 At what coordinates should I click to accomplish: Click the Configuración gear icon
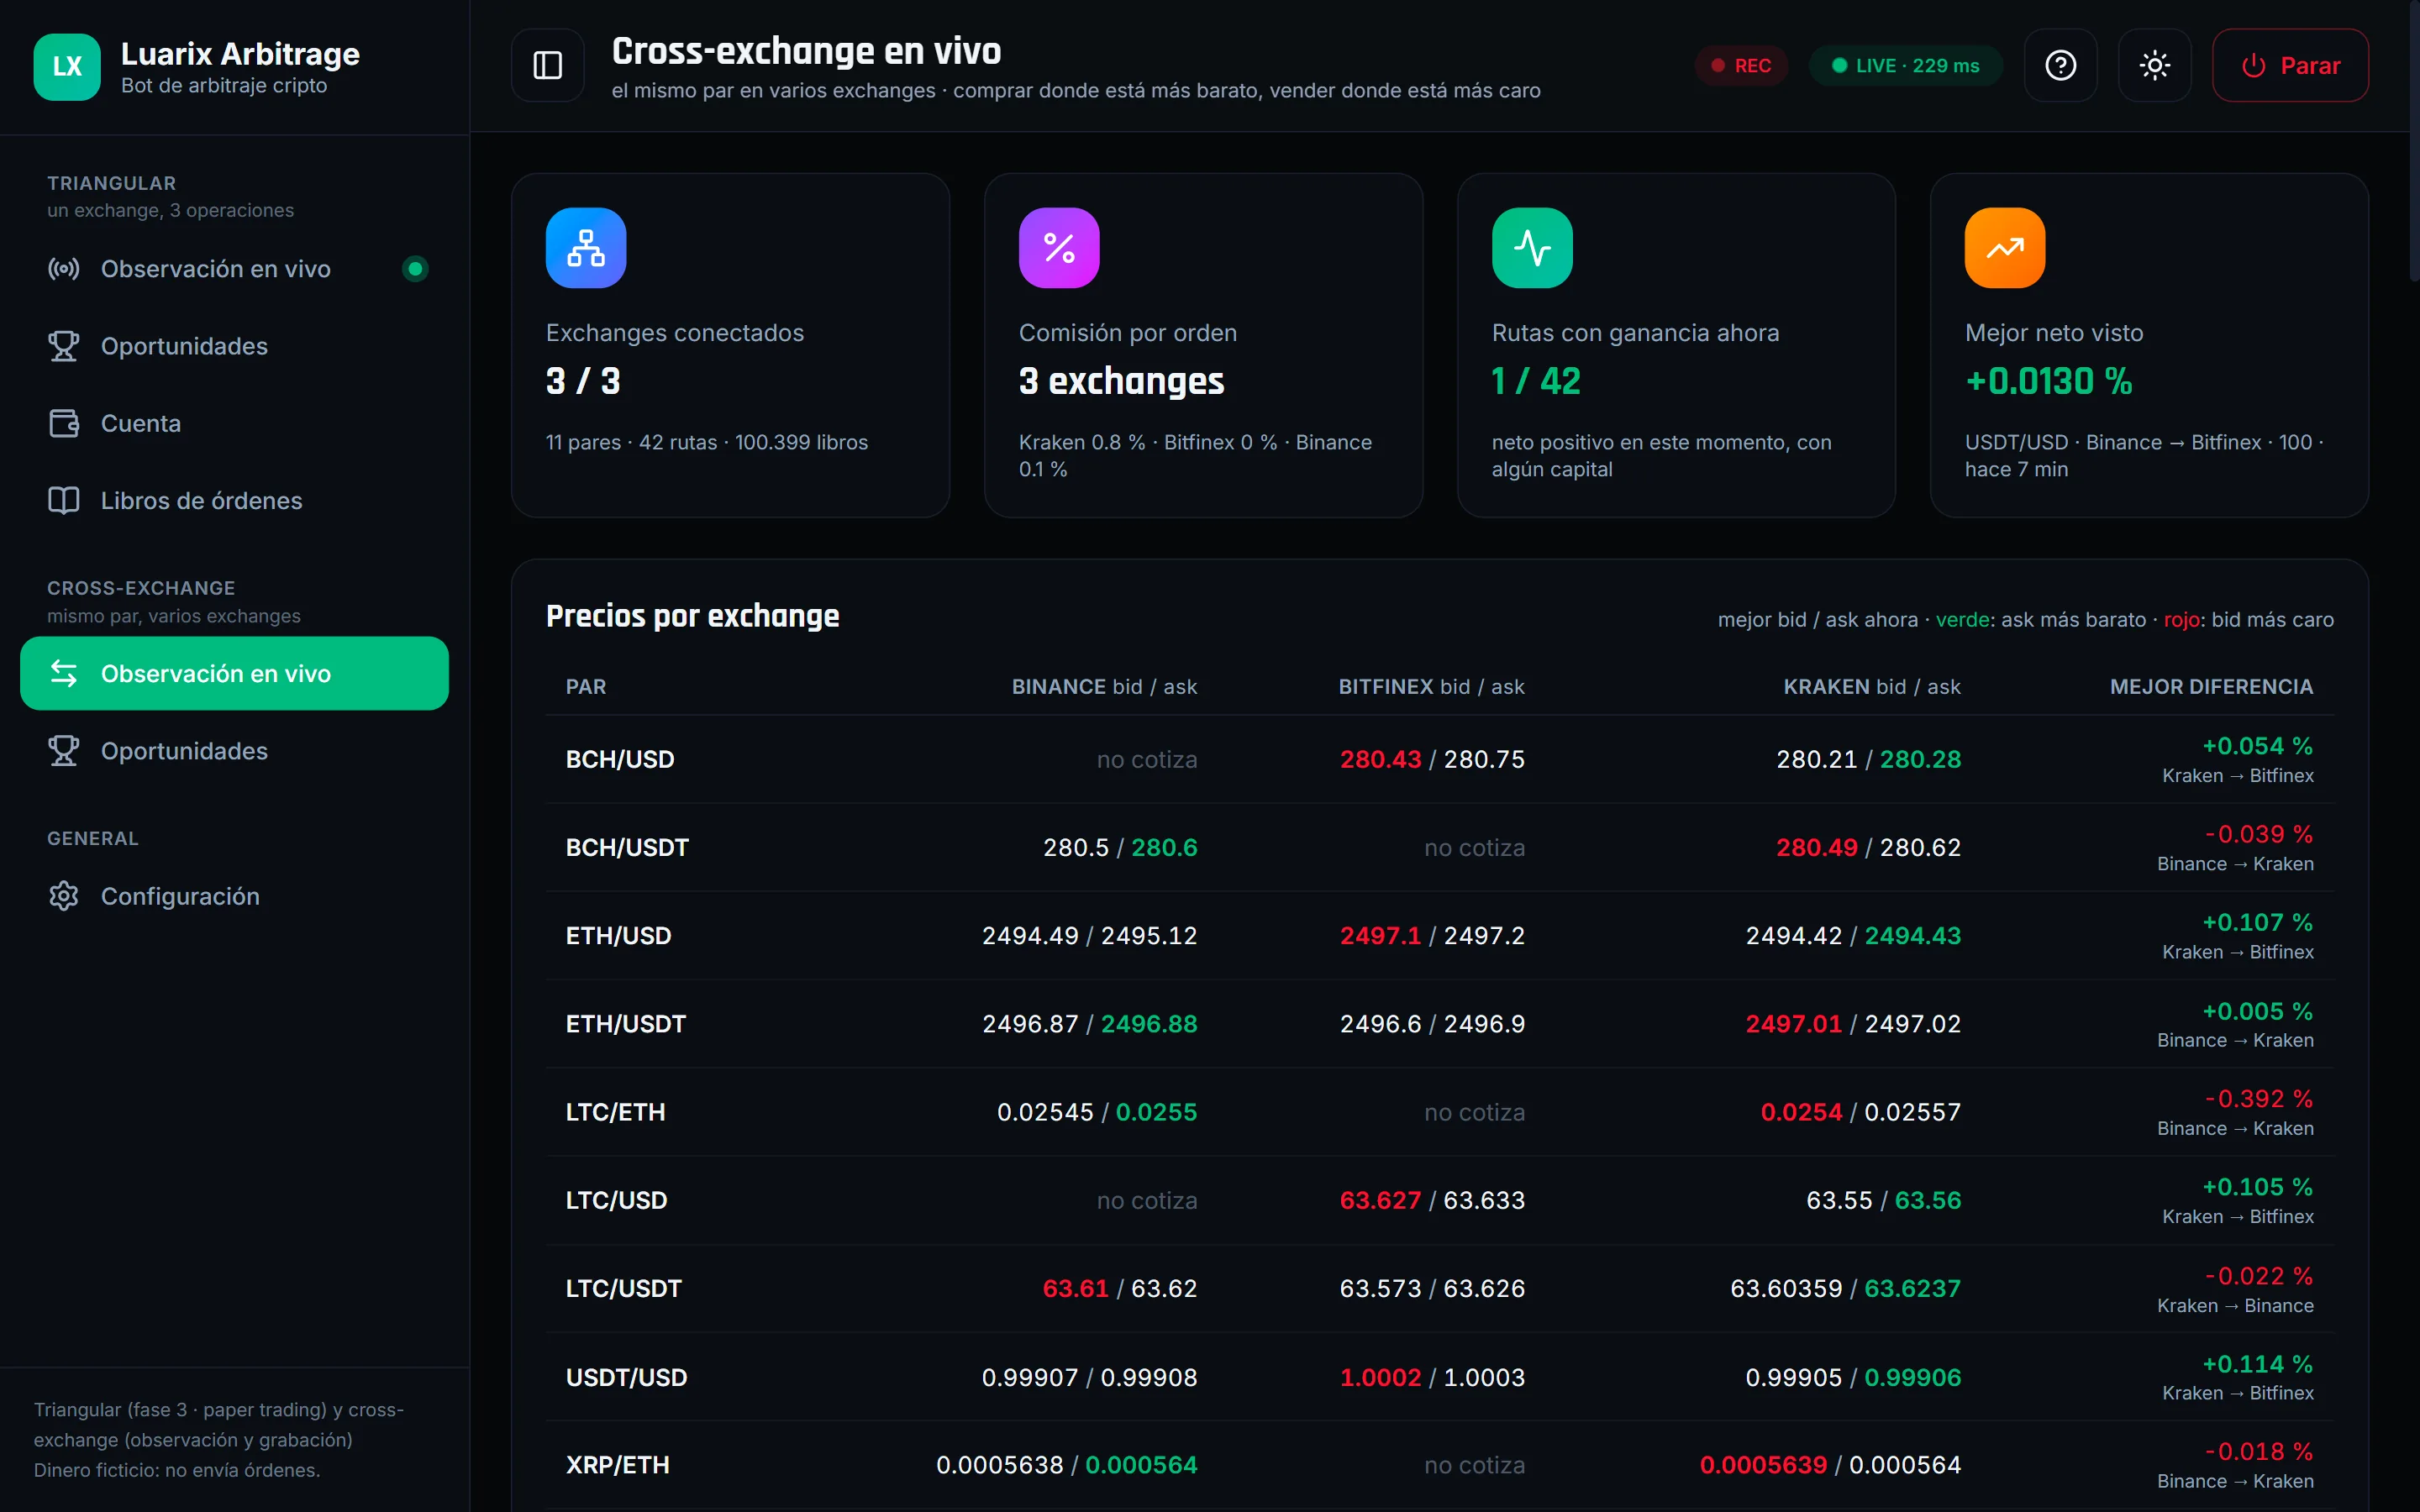click(64, 896)
